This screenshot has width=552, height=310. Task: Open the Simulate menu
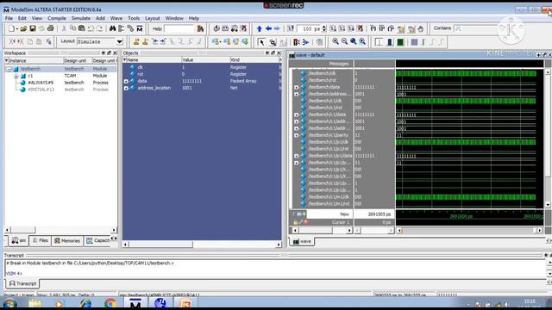[81, 18]
